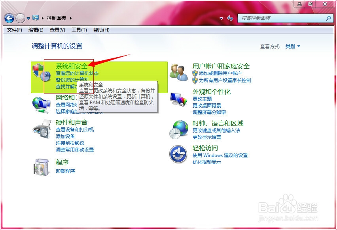This screenshot has width=337, height=230.
Task: Click the System and Security shield icon
Action: click(x=42, y=73)
